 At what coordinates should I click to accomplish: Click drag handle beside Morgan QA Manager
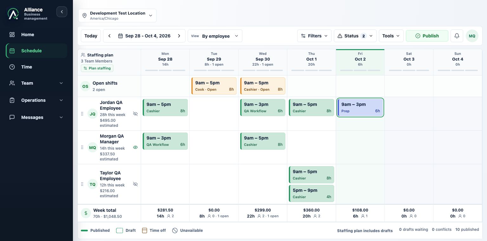[82, 147]
